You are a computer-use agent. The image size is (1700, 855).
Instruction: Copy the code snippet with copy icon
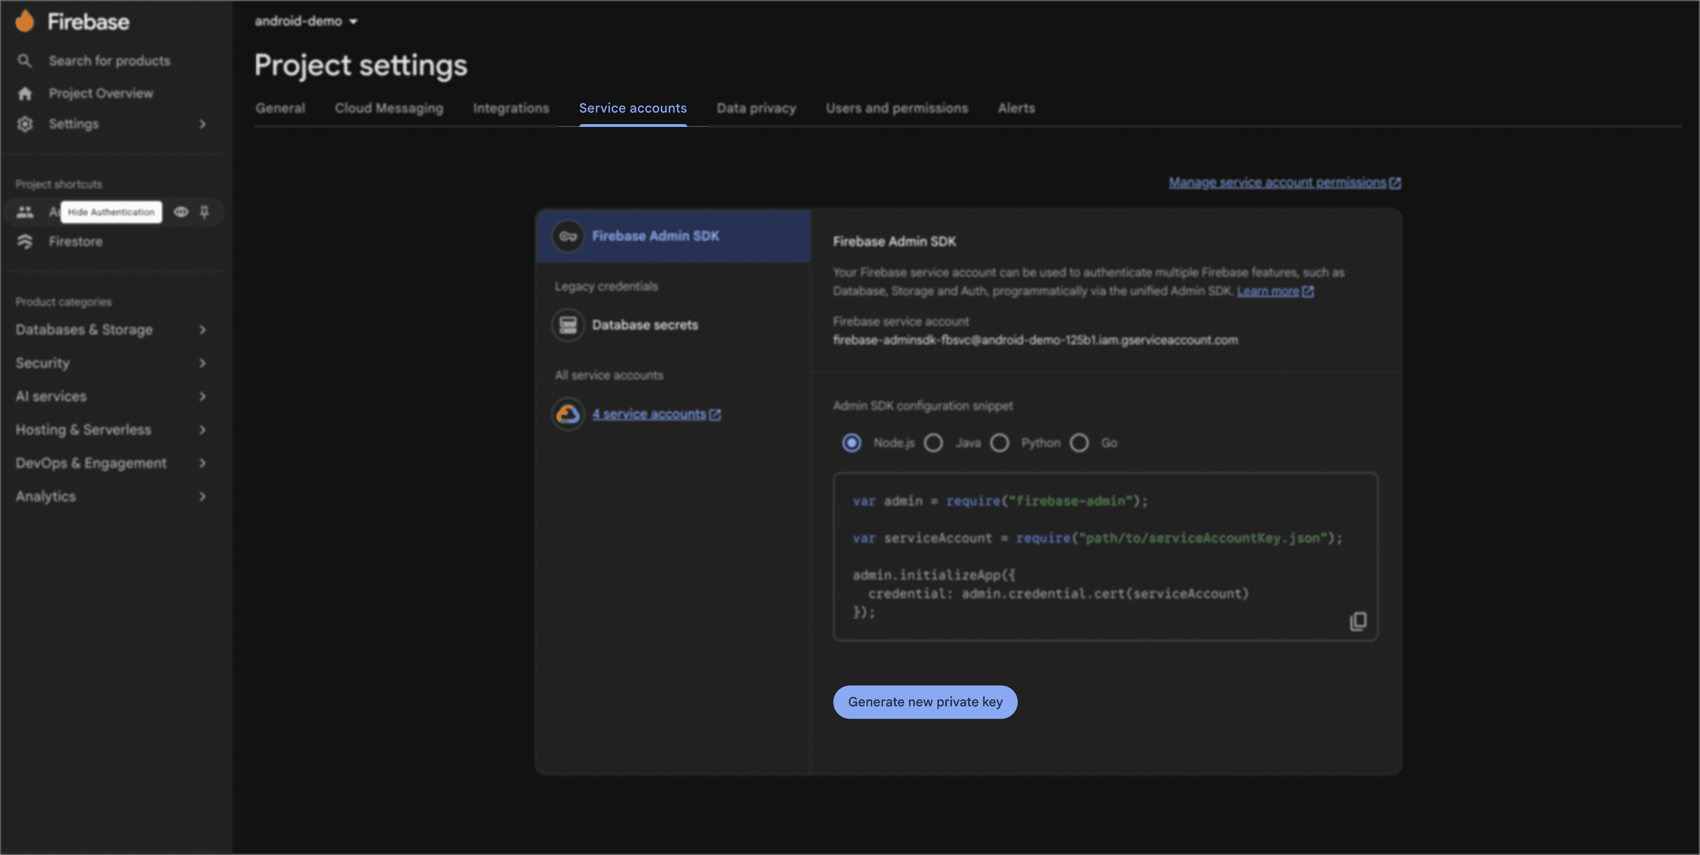(x=1358, y=621)
